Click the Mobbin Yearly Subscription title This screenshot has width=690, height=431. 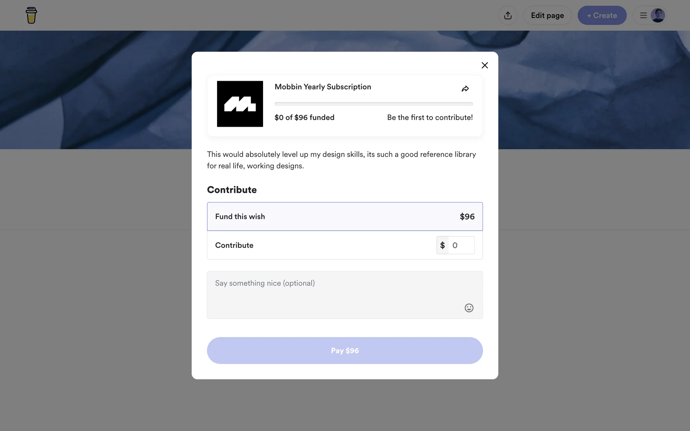pyautogui.click(x=323, y=87)
